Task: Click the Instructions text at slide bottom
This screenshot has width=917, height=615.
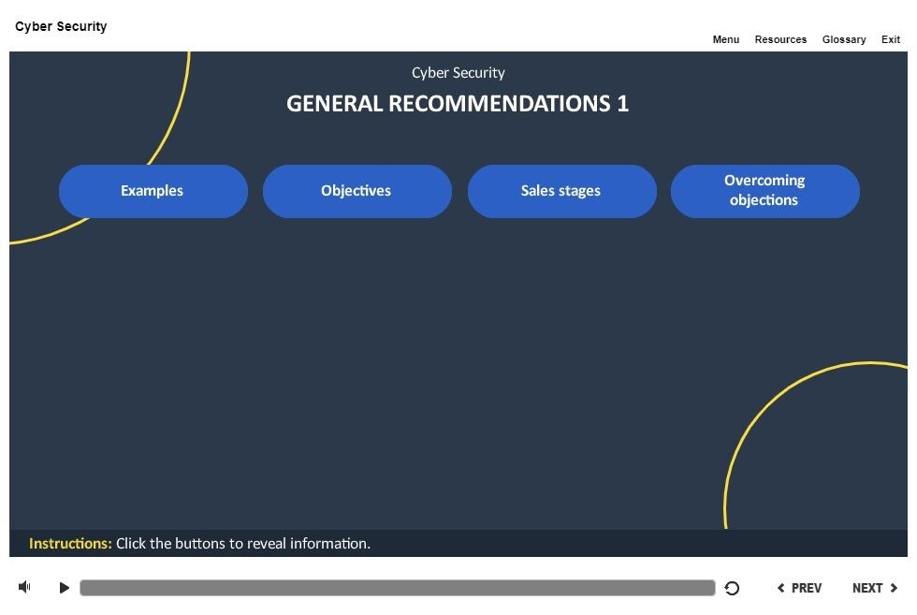Action: 199,544
